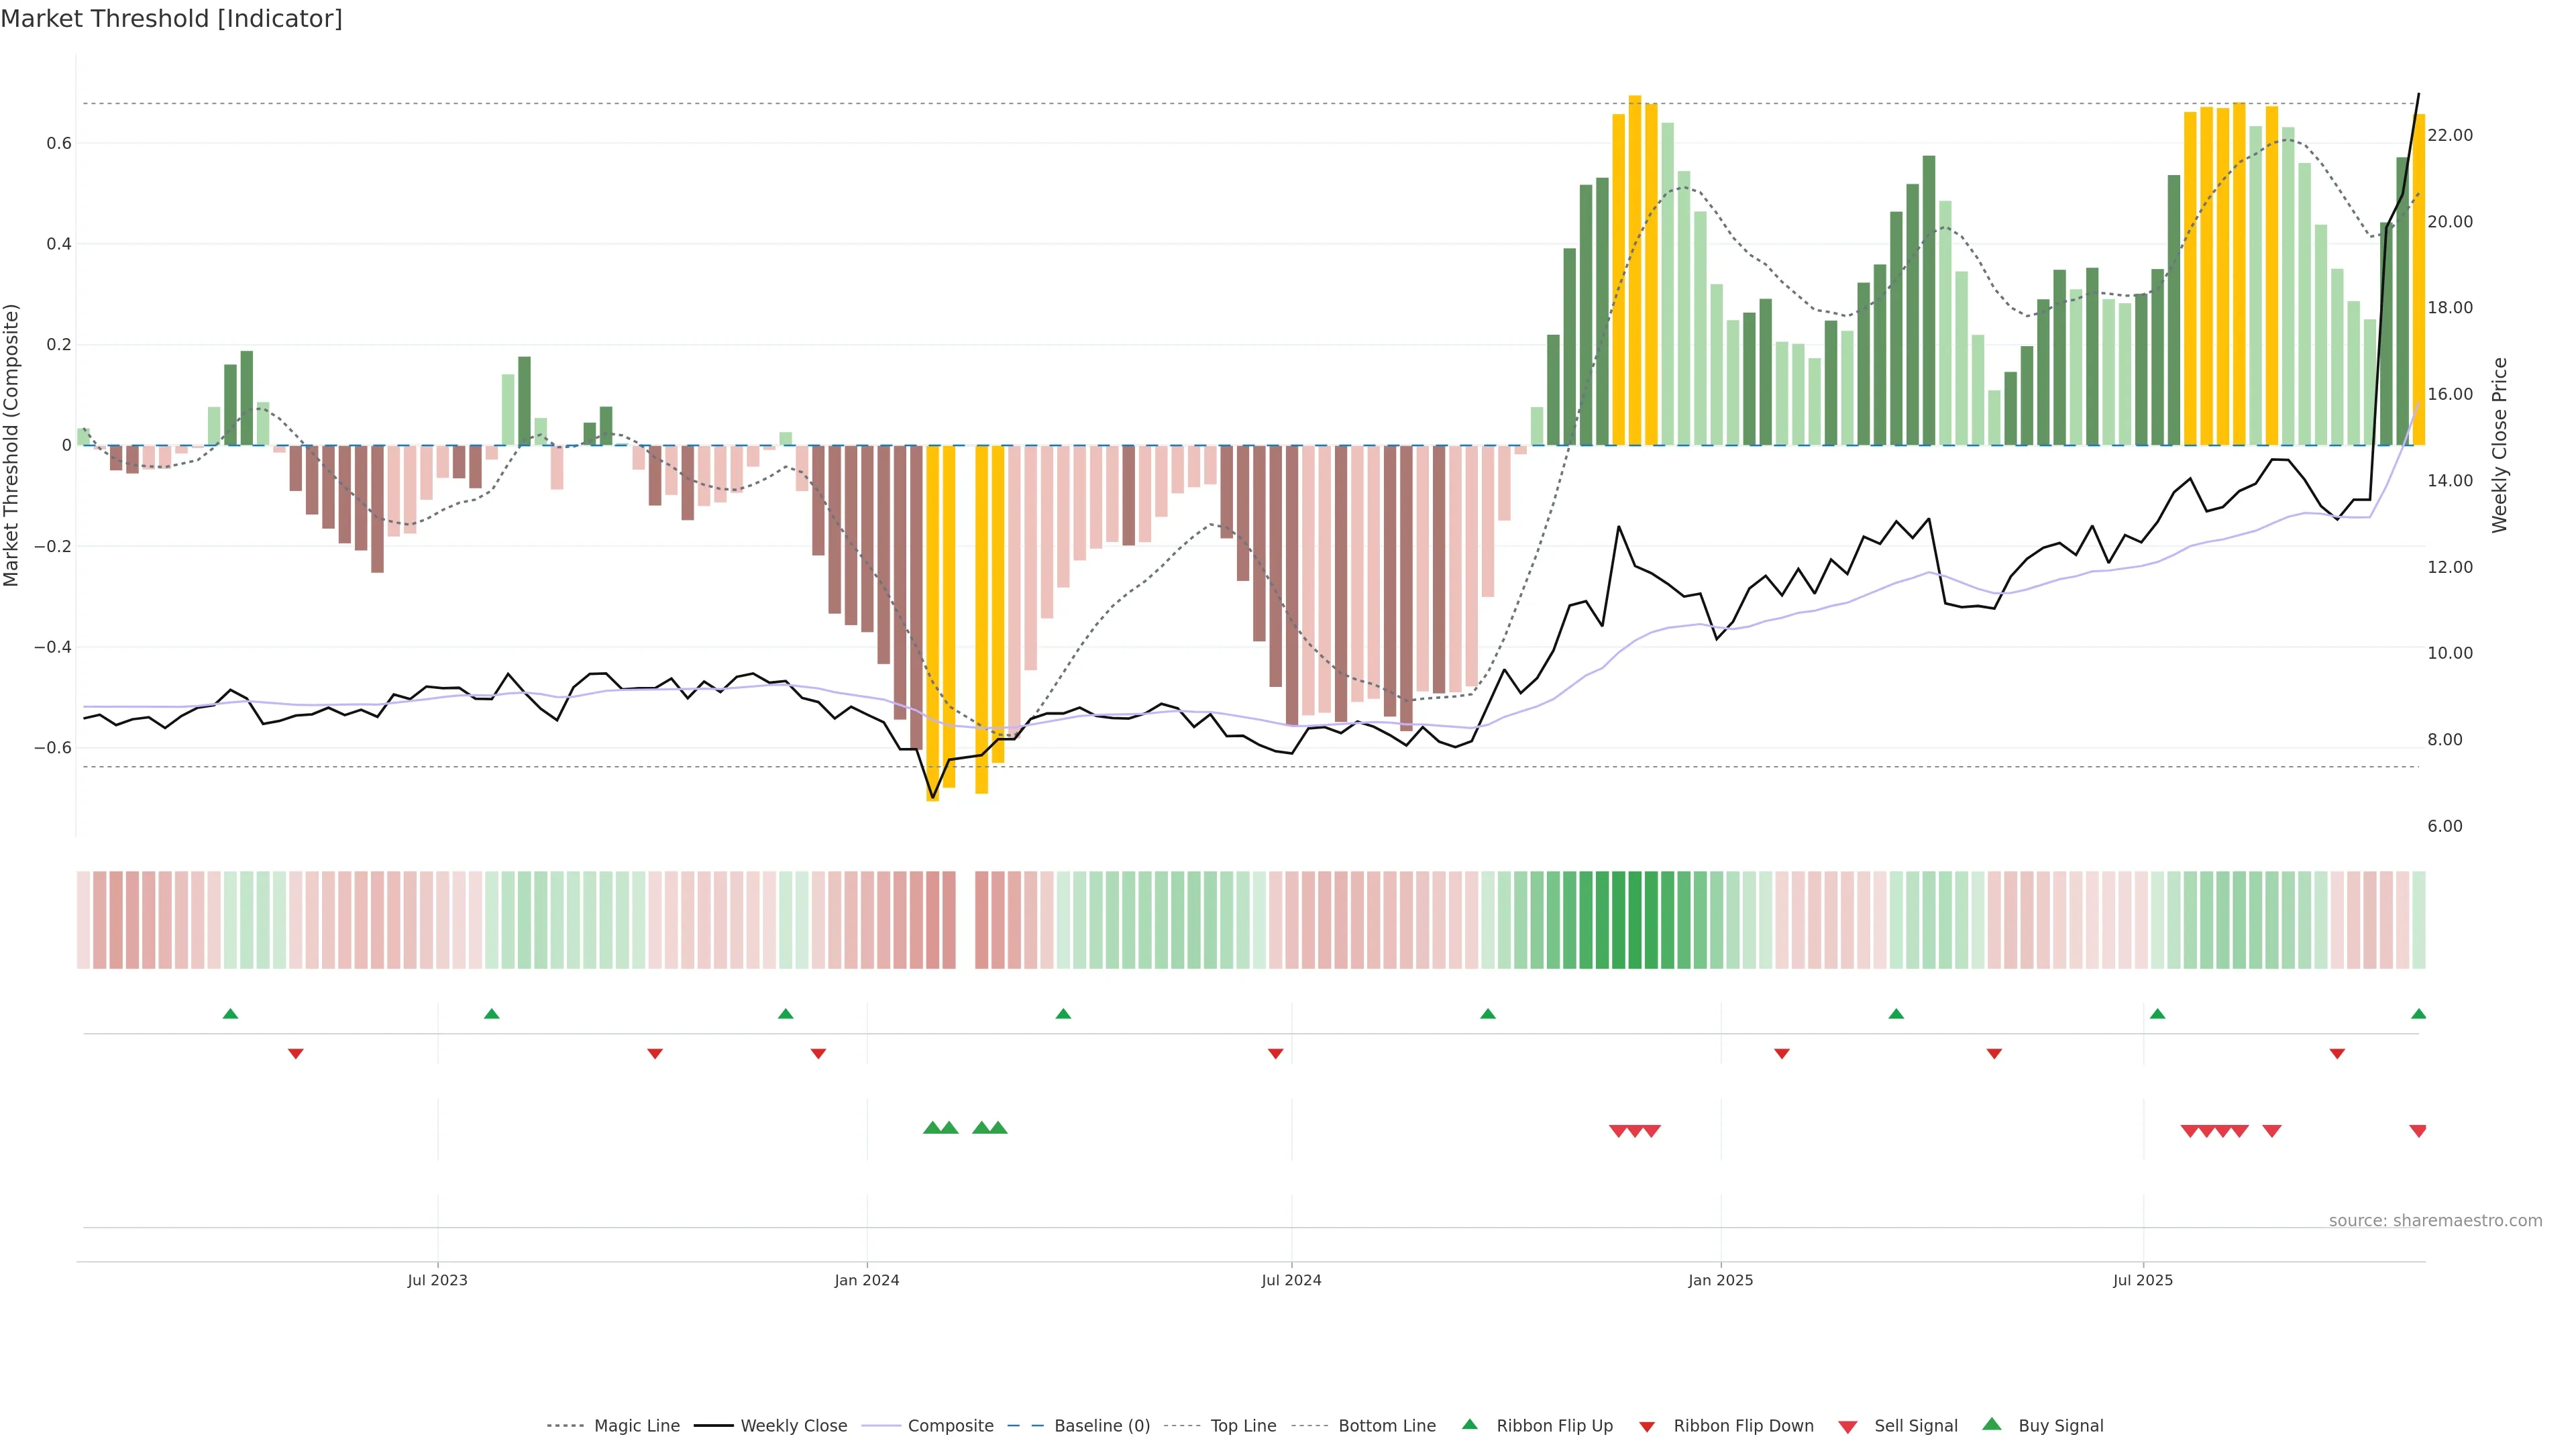Image resolution: width=2576 pixels, height=1449 pixels.
Task: Toggle Composite line in legend
Action: tap(950, 1426)
